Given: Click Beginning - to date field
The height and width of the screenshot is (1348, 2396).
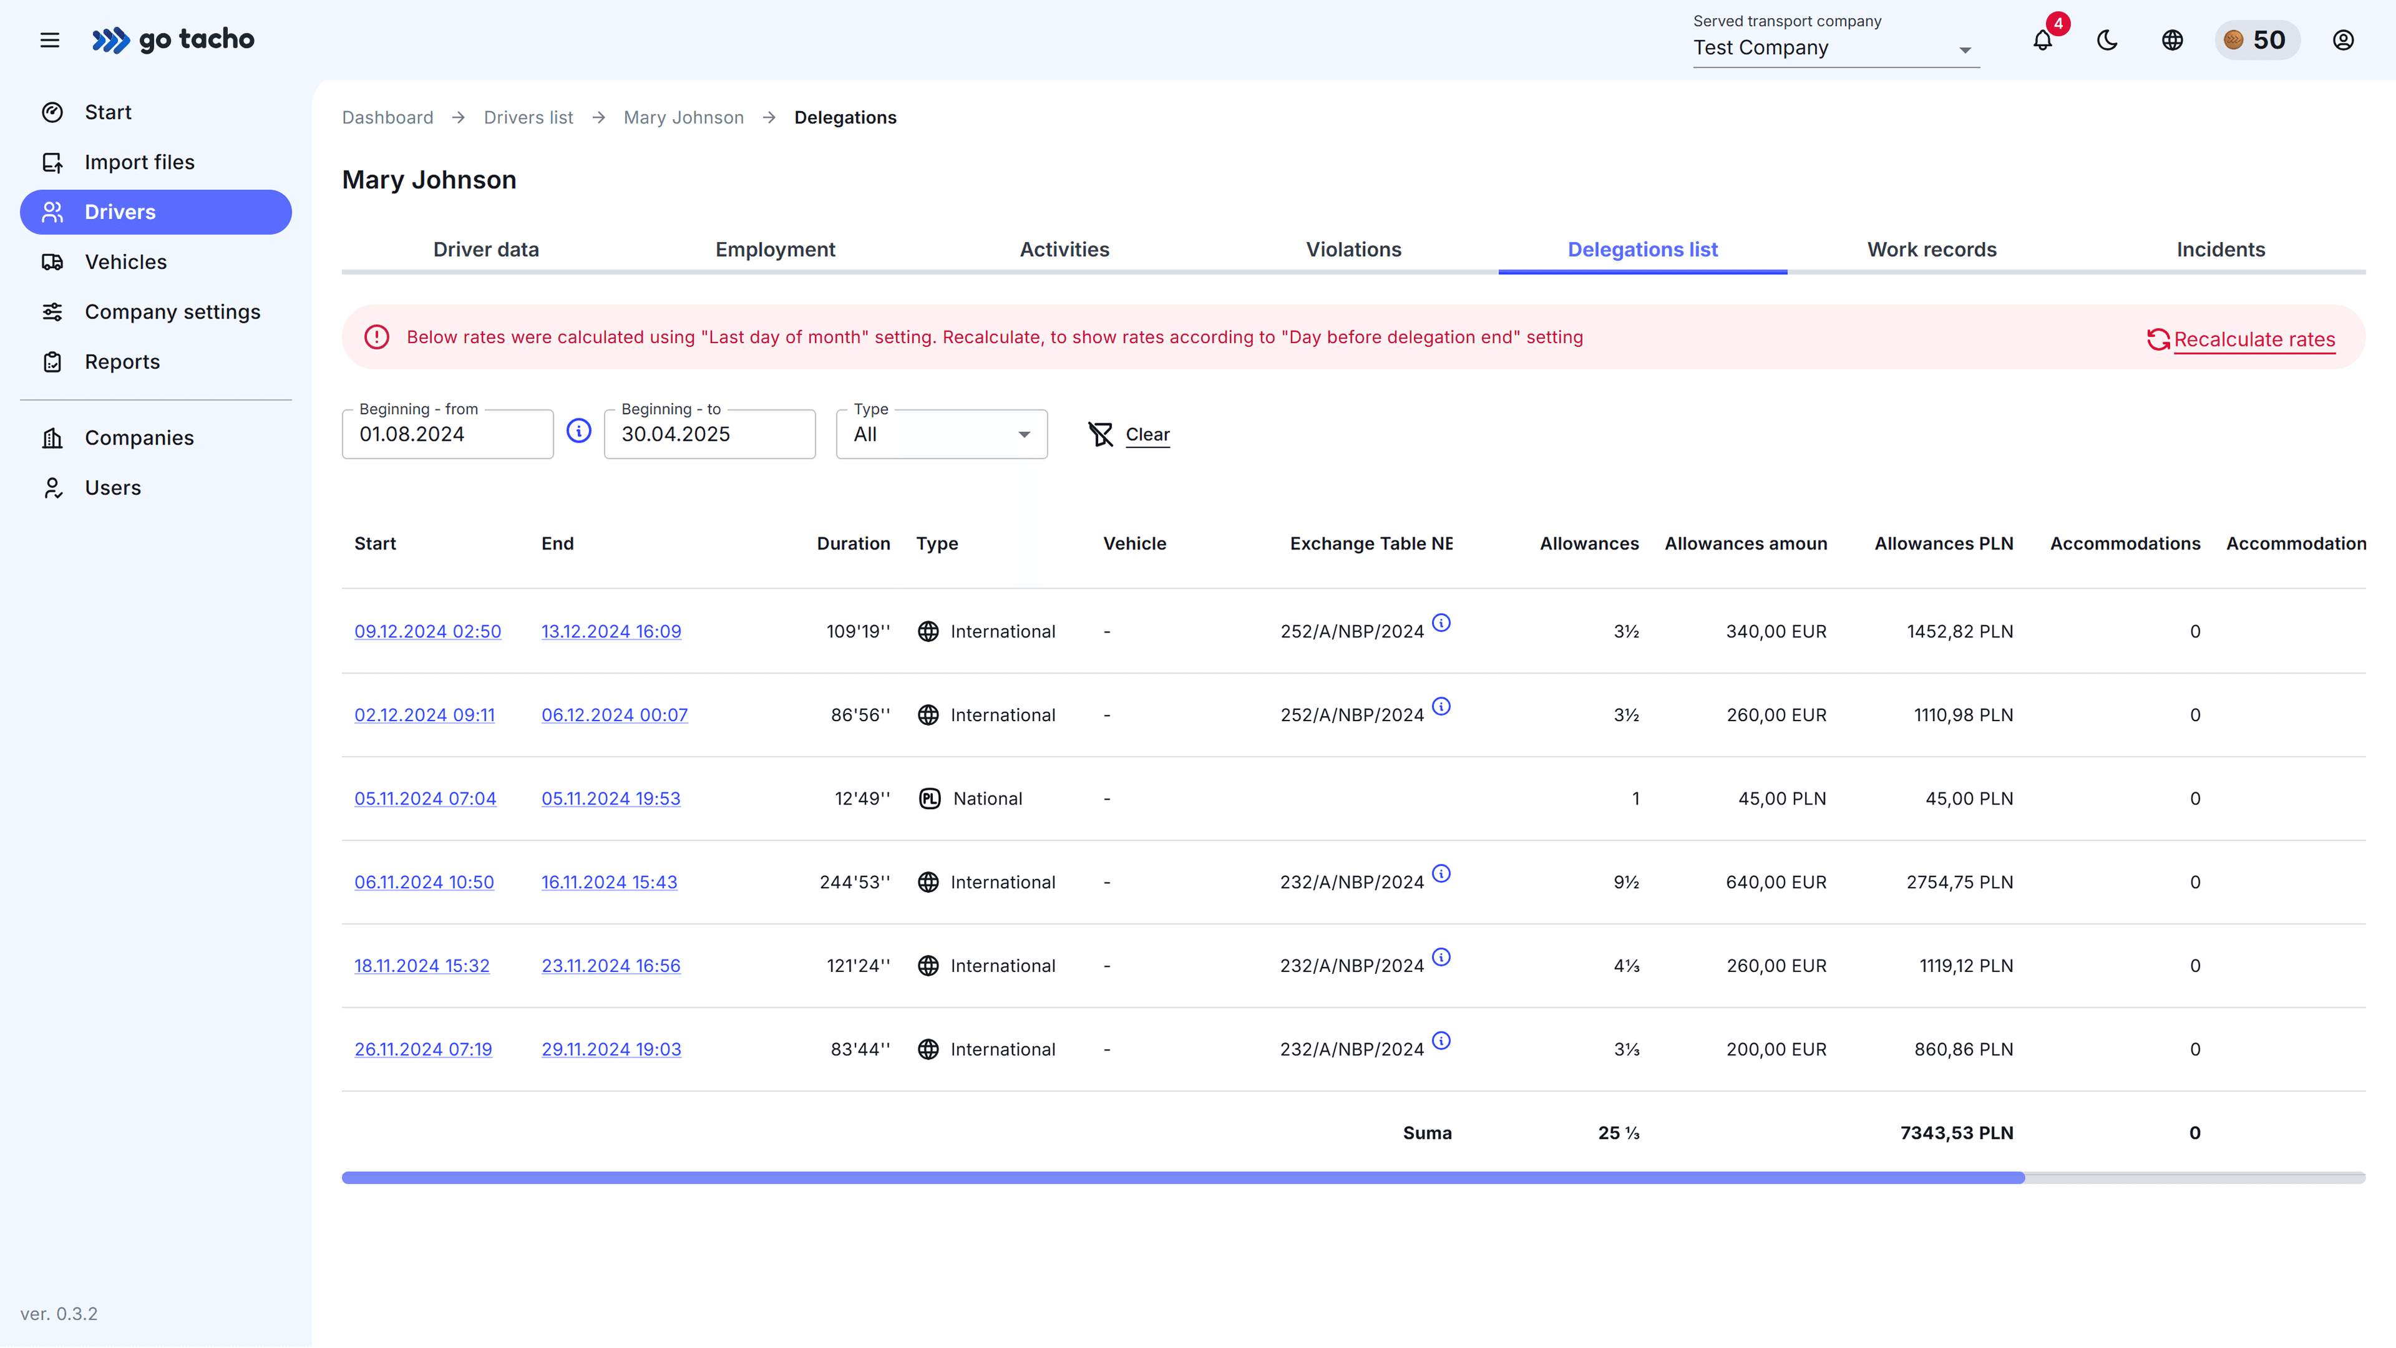Looking at the screenshot, I should pyautogui.click(x=709, y=434).
